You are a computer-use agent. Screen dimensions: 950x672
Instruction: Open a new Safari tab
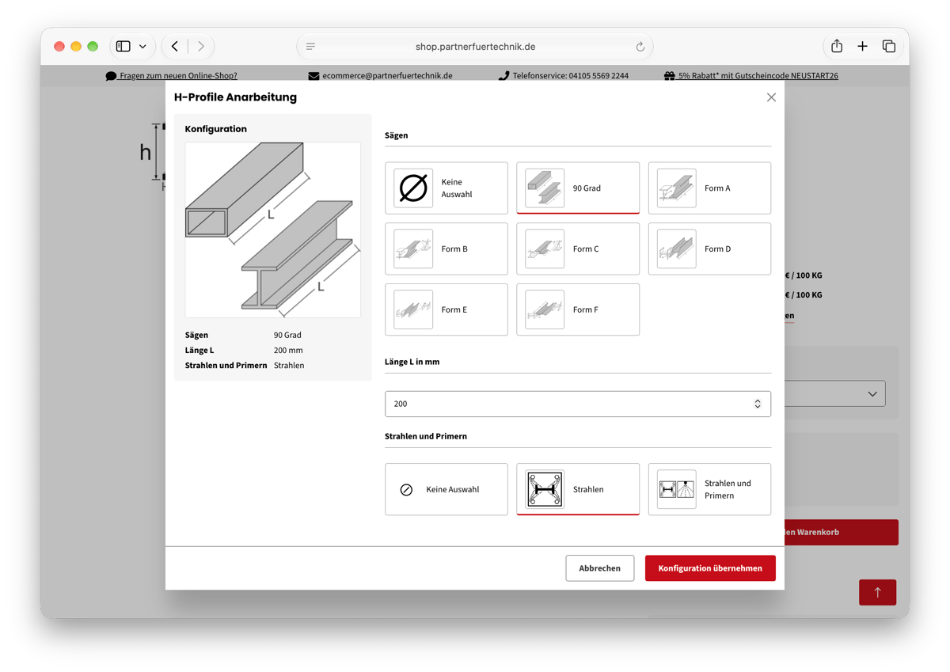[863, 47]
